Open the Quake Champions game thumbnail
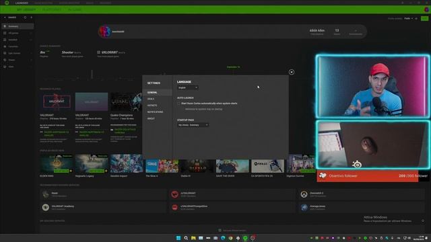Screen dimensions: 431x242 click(x=126, y=102)
